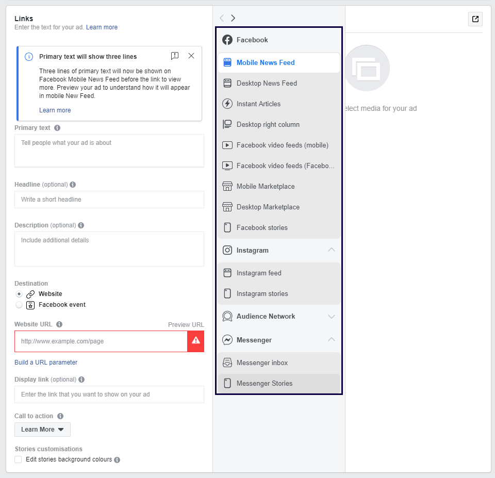Screen dimensions: 495x478
Task: Select the Website destination radio button
Action: pyautogui.click(x=19, y=294)
